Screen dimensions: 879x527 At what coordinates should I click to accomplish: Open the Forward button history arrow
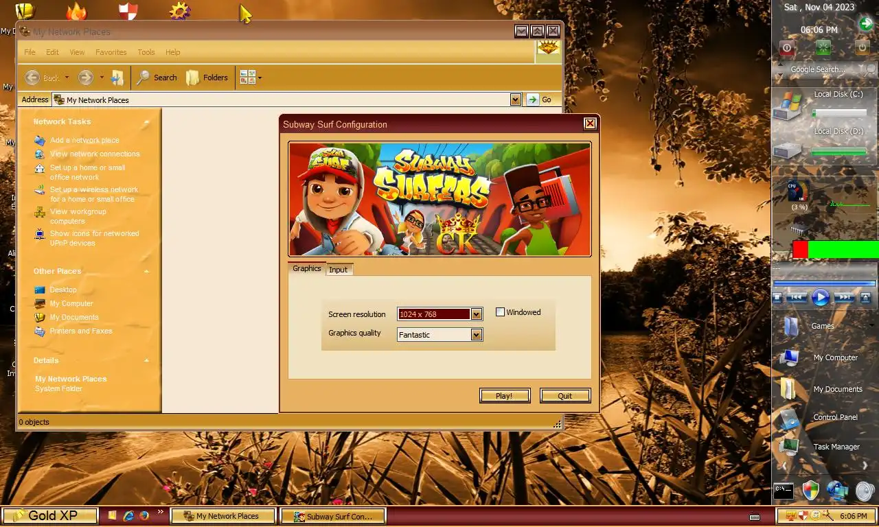pos(102,78)
